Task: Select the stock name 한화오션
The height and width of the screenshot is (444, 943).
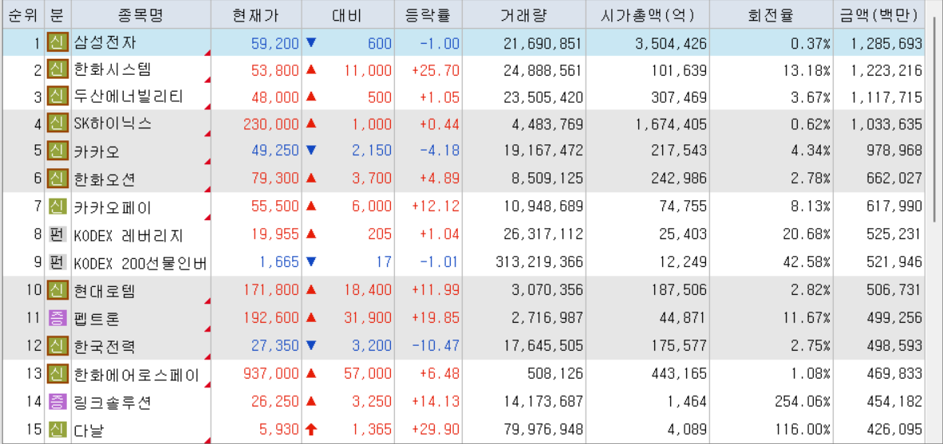Action: pyautogui.click(x=105, y=179)
